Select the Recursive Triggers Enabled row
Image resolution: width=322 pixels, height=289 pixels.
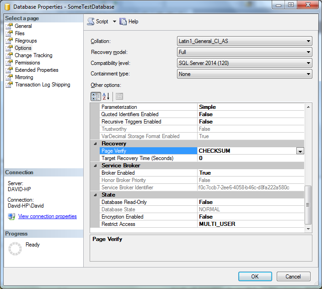coord(202,122)
